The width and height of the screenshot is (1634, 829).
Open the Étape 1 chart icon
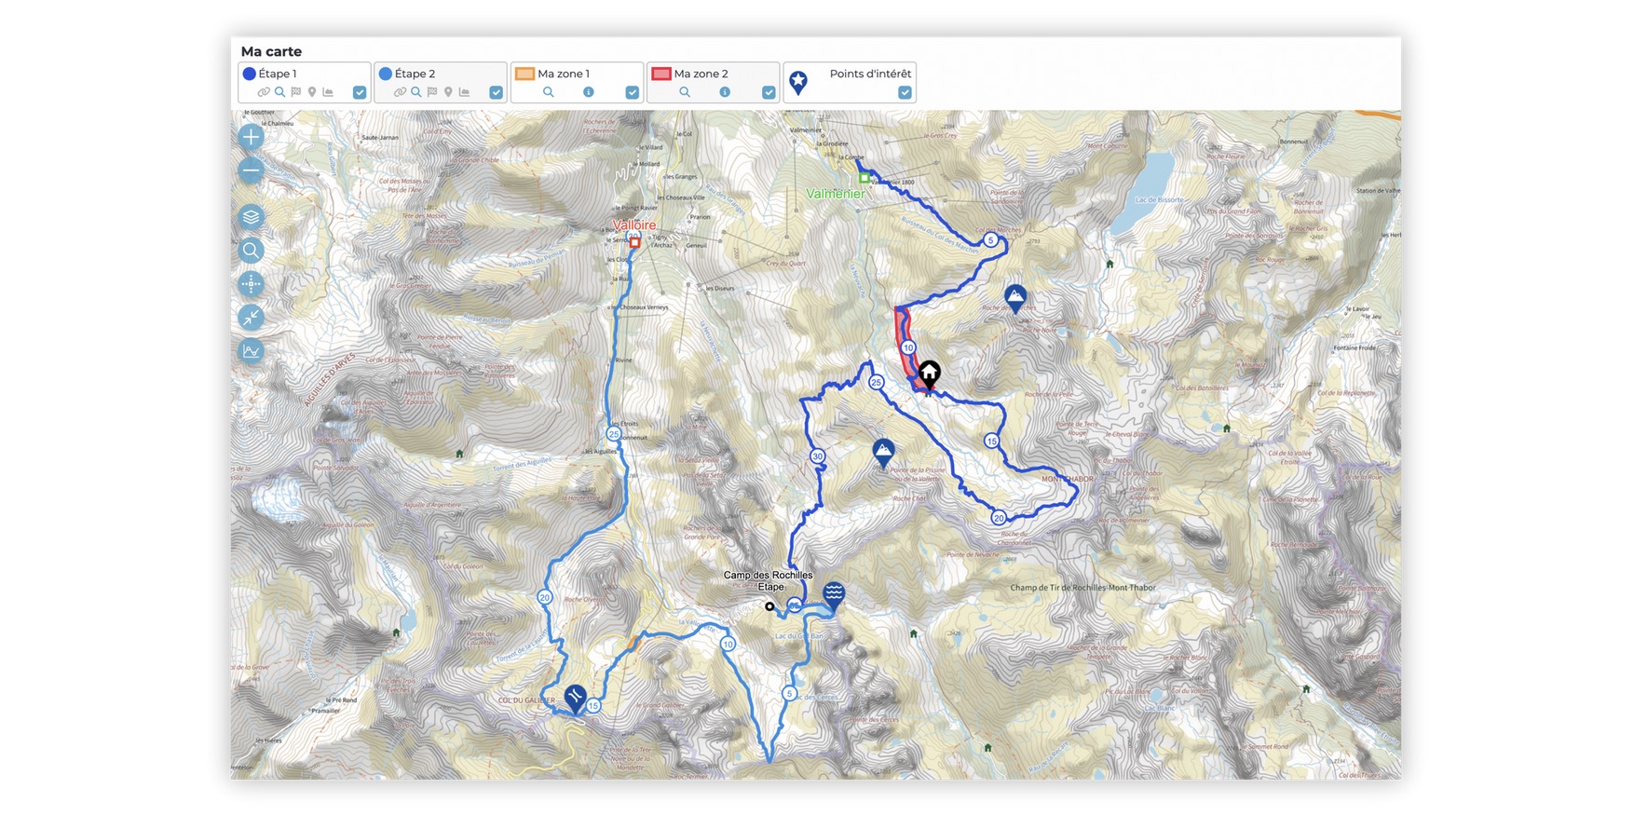(x=328, y=92)
